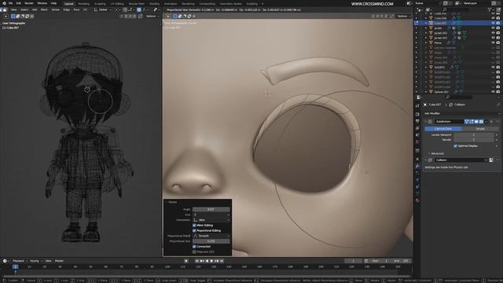Screen dimensions: 503x283
Task: Click the proportional editing icon in header
Action: point(139,9)
